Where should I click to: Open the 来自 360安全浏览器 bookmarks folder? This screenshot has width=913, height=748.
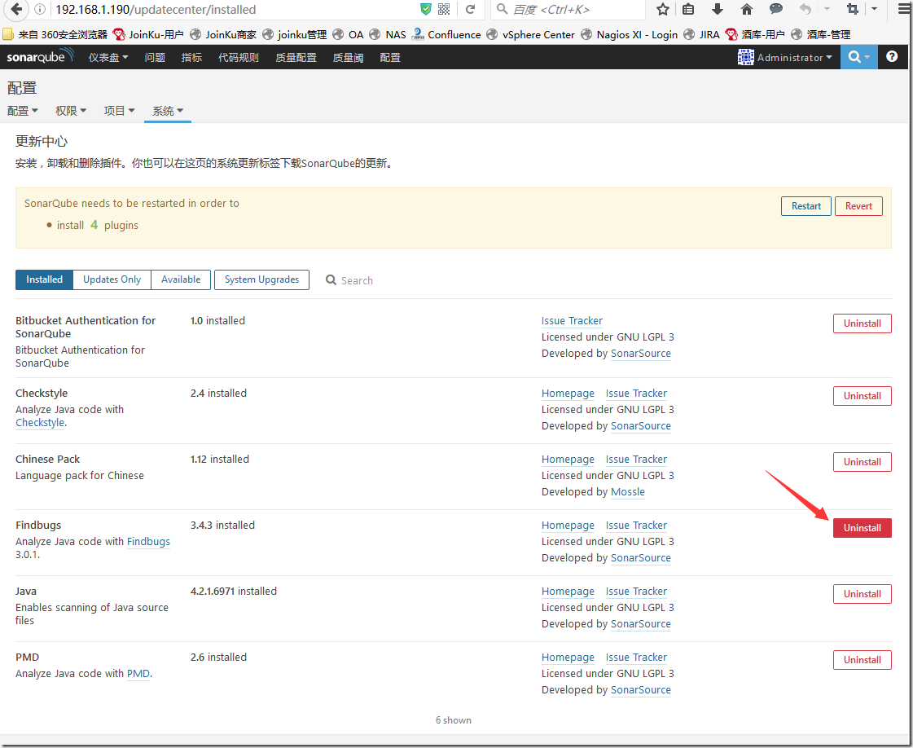click(55, 34)
